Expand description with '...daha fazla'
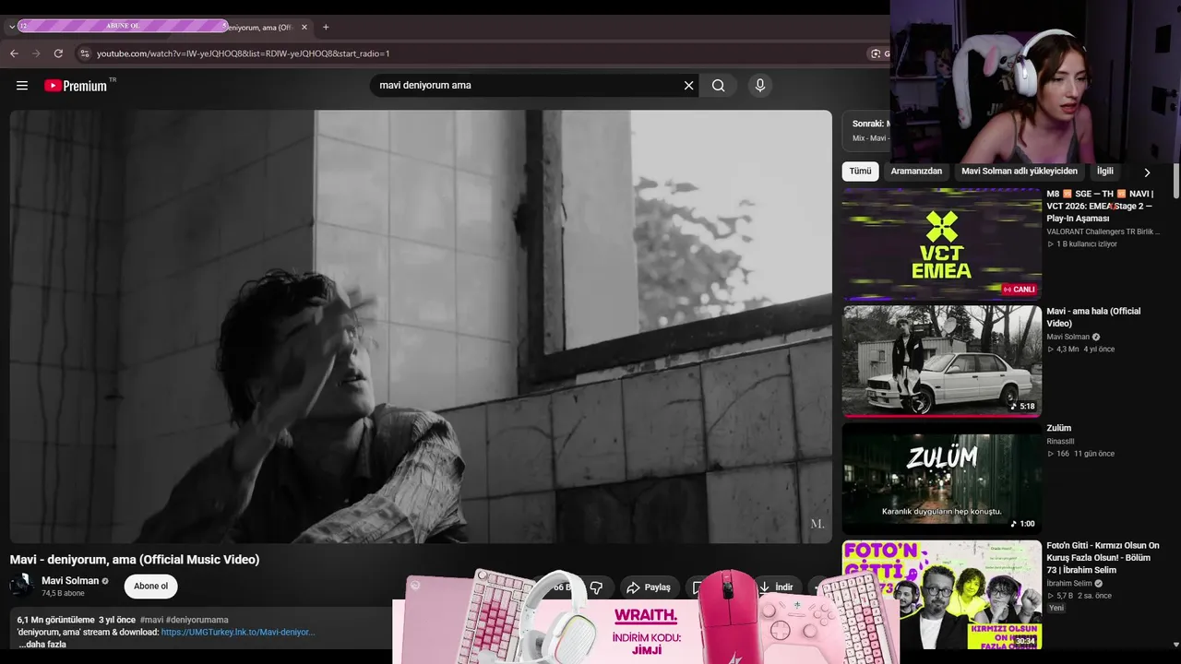 tap(42, 644)
